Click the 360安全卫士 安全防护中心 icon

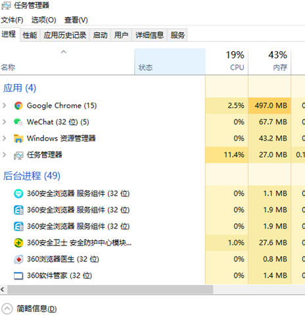coord(18,243)
